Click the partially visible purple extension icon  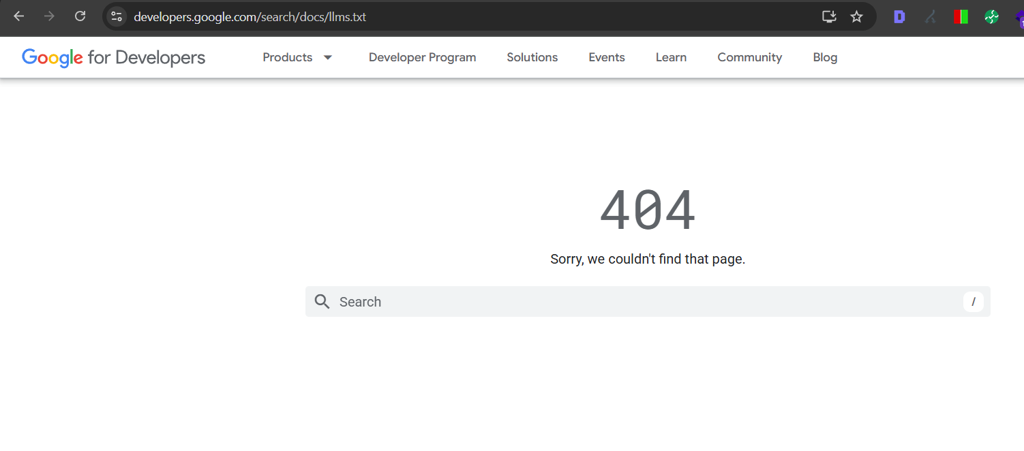point(1019,16)
